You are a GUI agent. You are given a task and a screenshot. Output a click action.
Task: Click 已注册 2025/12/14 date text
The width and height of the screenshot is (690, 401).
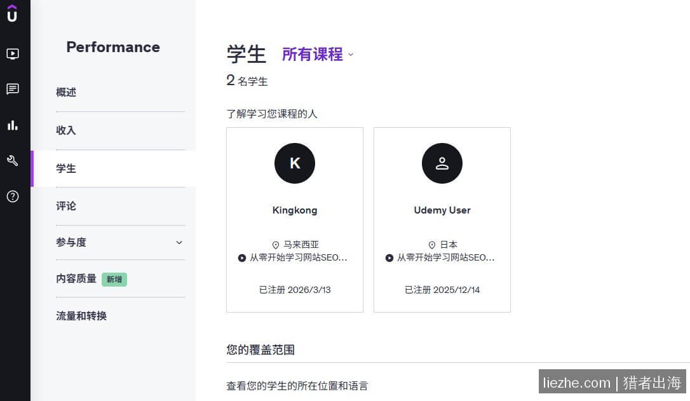pos(442,290)
